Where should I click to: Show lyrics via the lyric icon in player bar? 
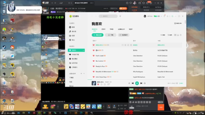177,83
